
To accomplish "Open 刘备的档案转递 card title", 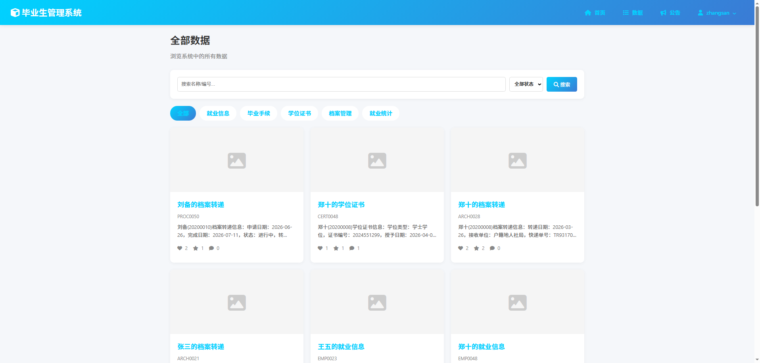I will pyautogui.click(x=201, y=205).
